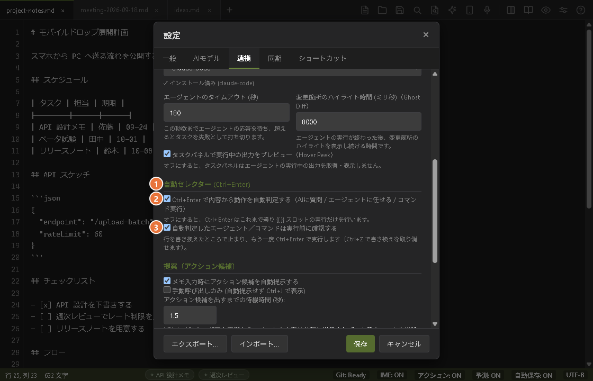Click the 提案(アクション候補) section heading
593x381 pixels.
pyautogui.click(x=199, y=266)
